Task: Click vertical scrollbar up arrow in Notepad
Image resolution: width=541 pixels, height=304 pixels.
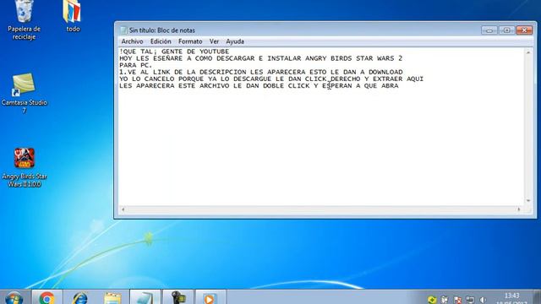Action: coord(527,52)
